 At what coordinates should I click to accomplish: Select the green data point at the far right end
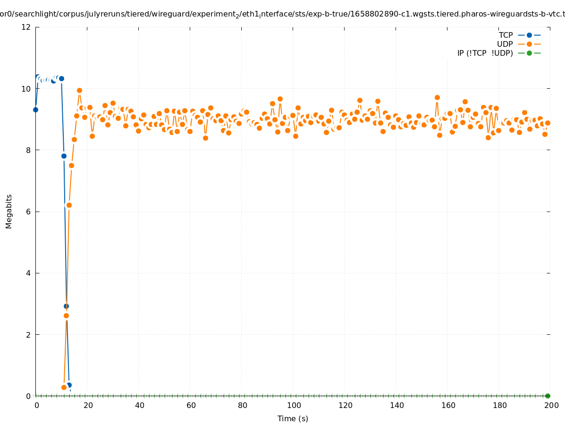pos(548,396)
